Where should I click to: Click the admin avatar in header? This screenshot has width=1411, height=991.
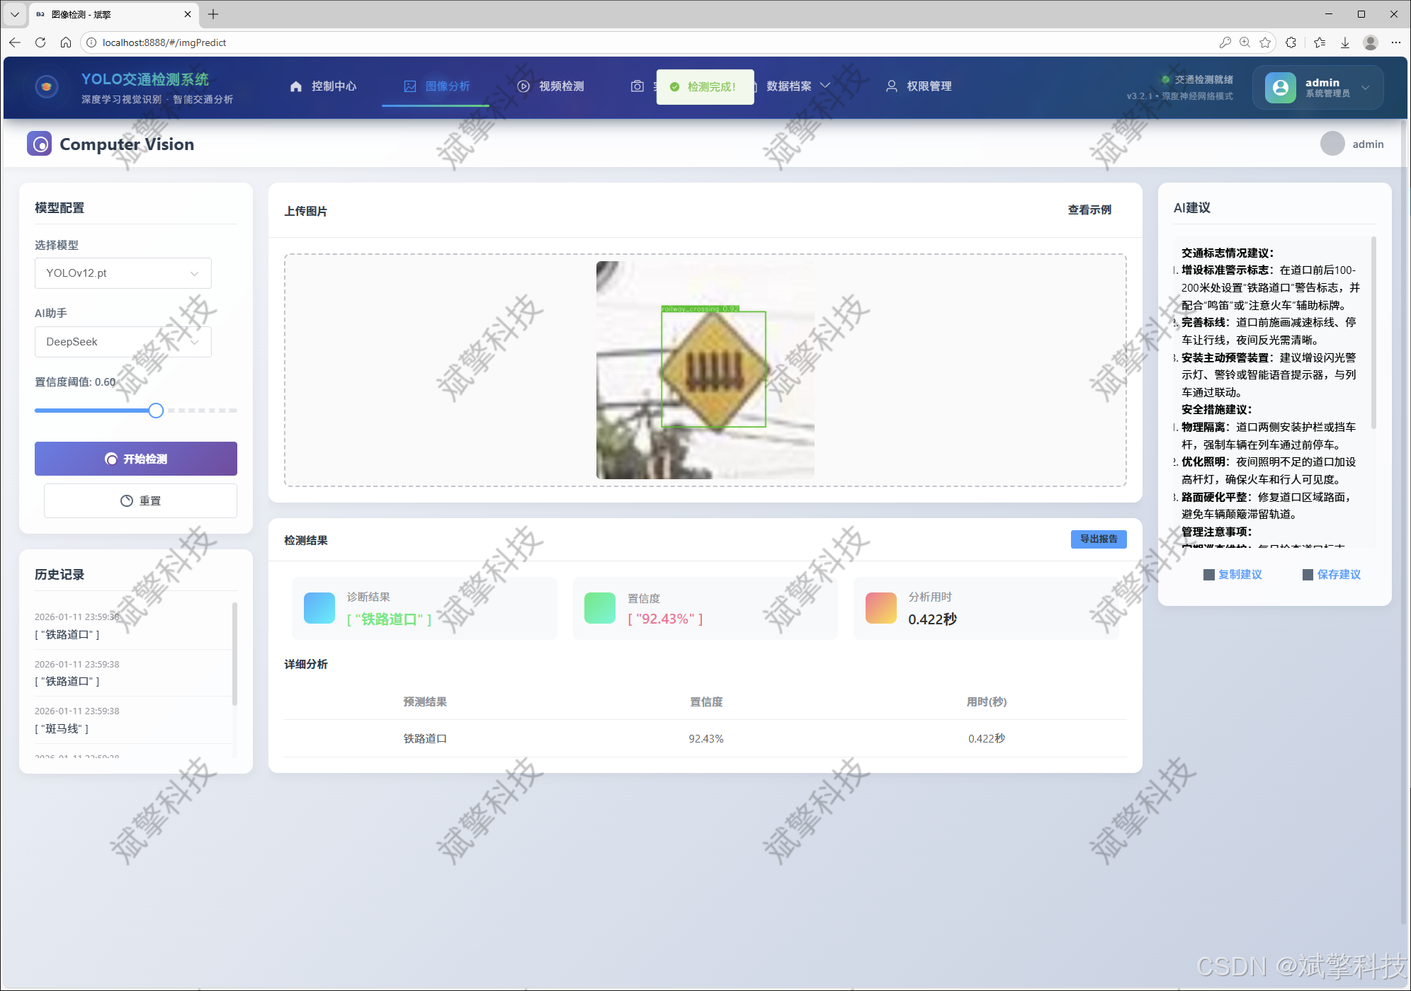click(x=1332, y=144)
